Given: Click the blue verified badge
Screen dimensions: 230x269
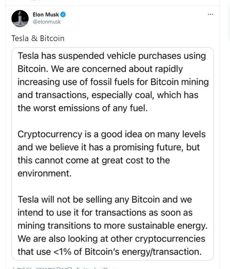Looking at the screenshot, I should click(63, 15).
